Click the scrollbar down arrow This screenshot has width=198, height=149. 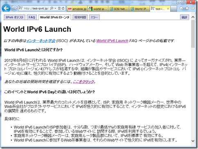[x=193, y=141]
